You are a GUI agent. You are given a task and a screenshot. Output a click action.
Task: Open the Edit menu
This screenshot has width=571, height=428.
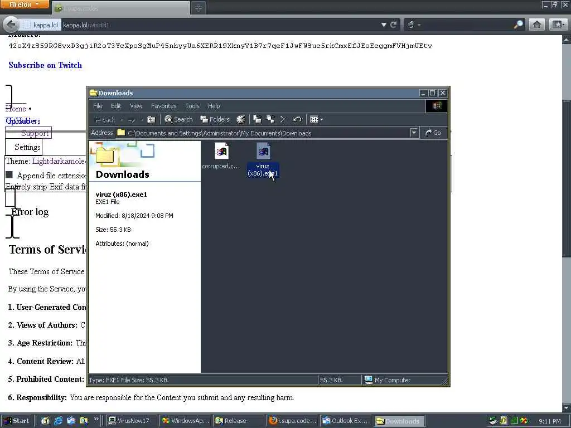point(116,106)
